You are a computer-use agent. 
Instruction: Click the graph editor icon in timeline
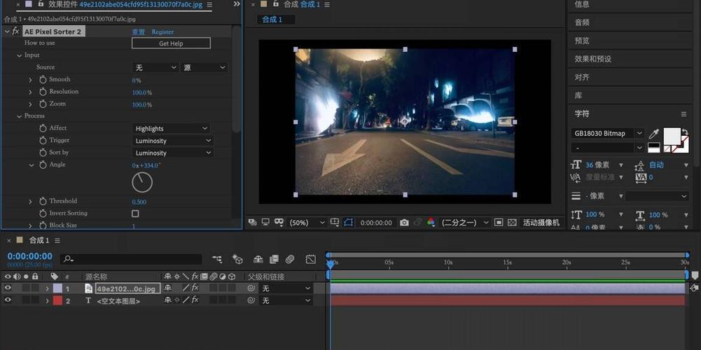(x=311, y=259)
